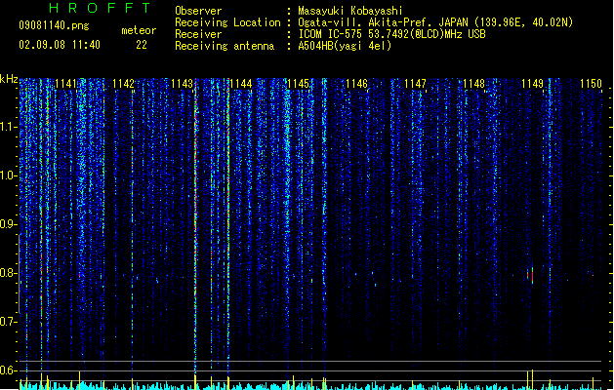Click the Receiving antenna label
The height and width of the screenshot is (390, 614).
225,46
